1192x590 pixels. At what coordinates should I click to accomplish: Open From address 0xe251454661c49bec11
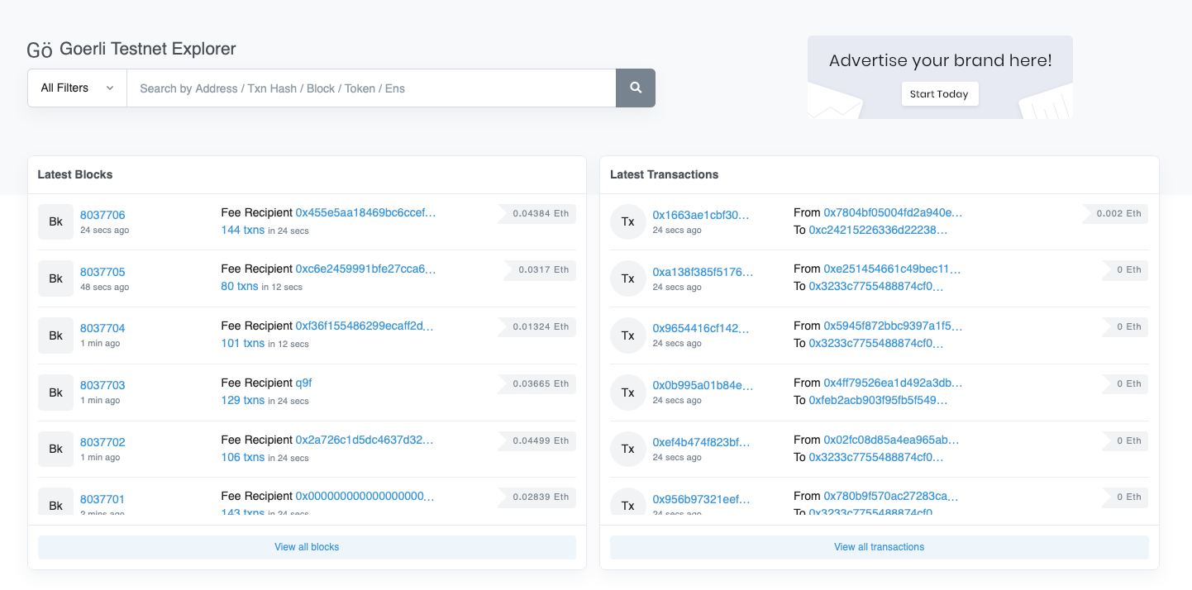pos(893,269)
